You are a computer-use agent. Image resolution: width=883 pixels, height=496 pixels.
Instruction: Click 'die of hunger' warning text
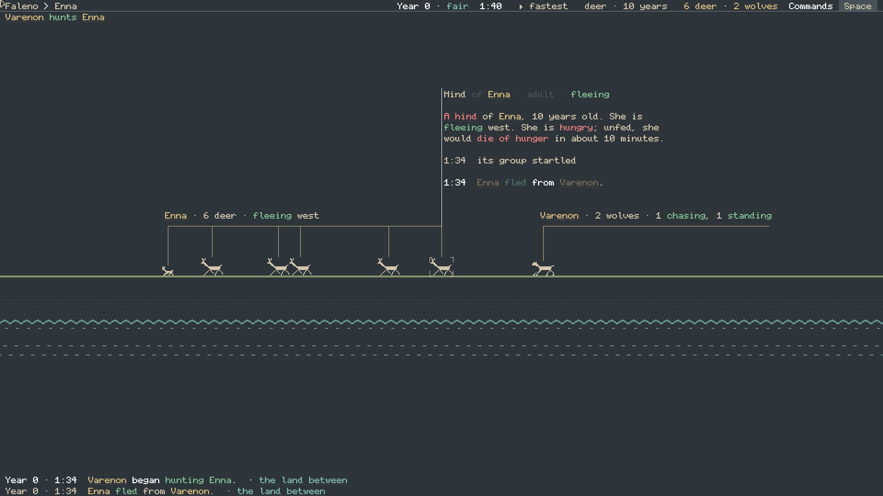pyautogui.click(x=512, y=139)
